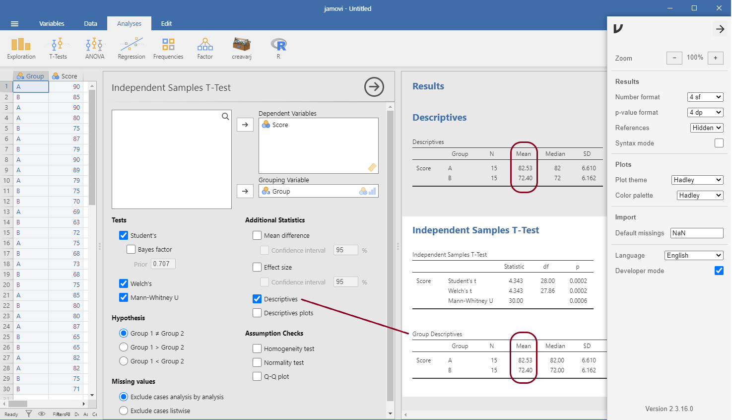
Task: Select Group 1 ≠ Group 2 hypothesis
Action: pos(124,333)
